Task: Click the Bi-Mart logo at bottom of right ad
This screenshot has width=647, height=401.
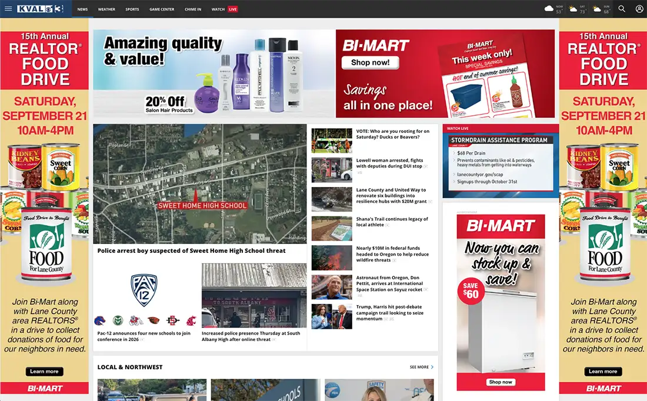Action: [x=603, y=388]
